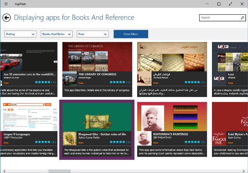This screenshot has height=173, width=248.
Task: Click the Ravivarma portrait app icon
Action: [x=144, y=138]
